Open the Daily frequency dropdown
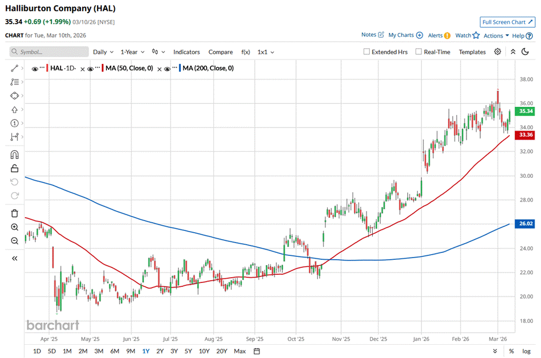Screen dimensions: 541x358 (x=103, y=52)
